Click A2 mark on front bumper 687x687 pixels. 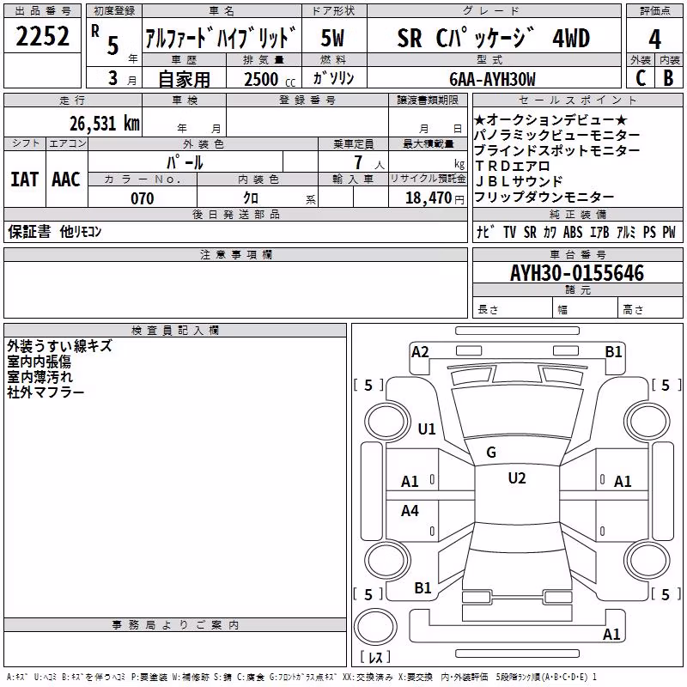[420, 352]
